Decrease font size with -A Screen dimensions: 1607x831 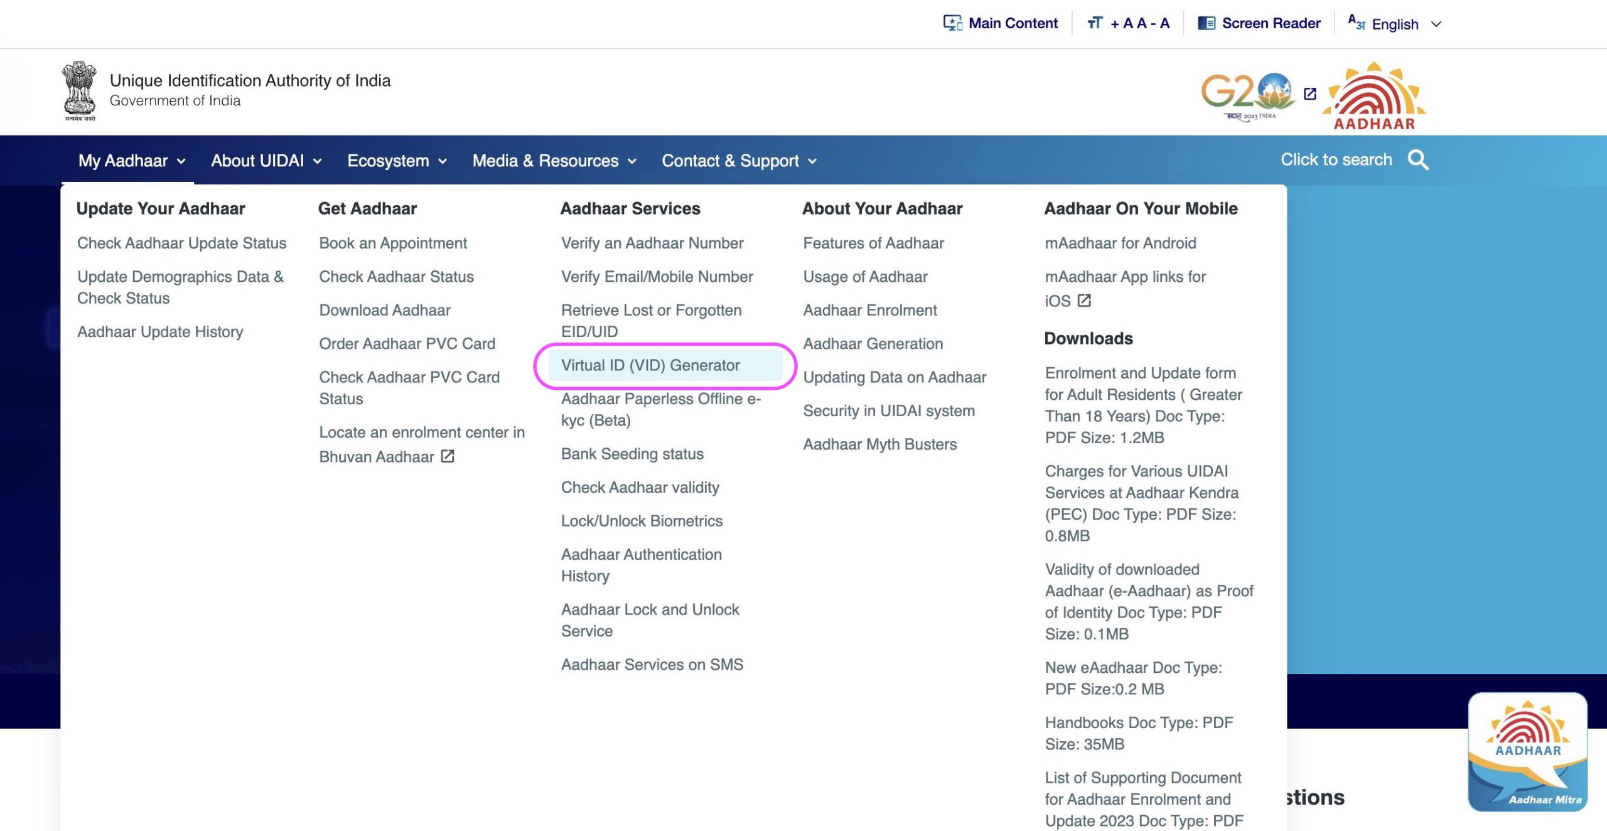pyautogui.click(x=1161, y=23)
